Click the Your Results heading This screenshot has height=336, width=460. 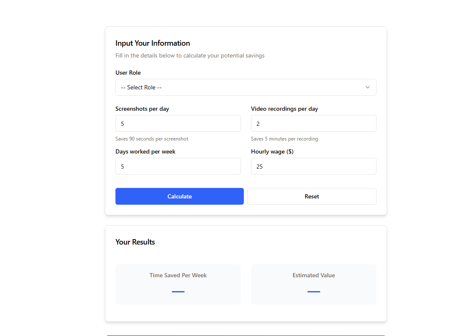point(135,242)
